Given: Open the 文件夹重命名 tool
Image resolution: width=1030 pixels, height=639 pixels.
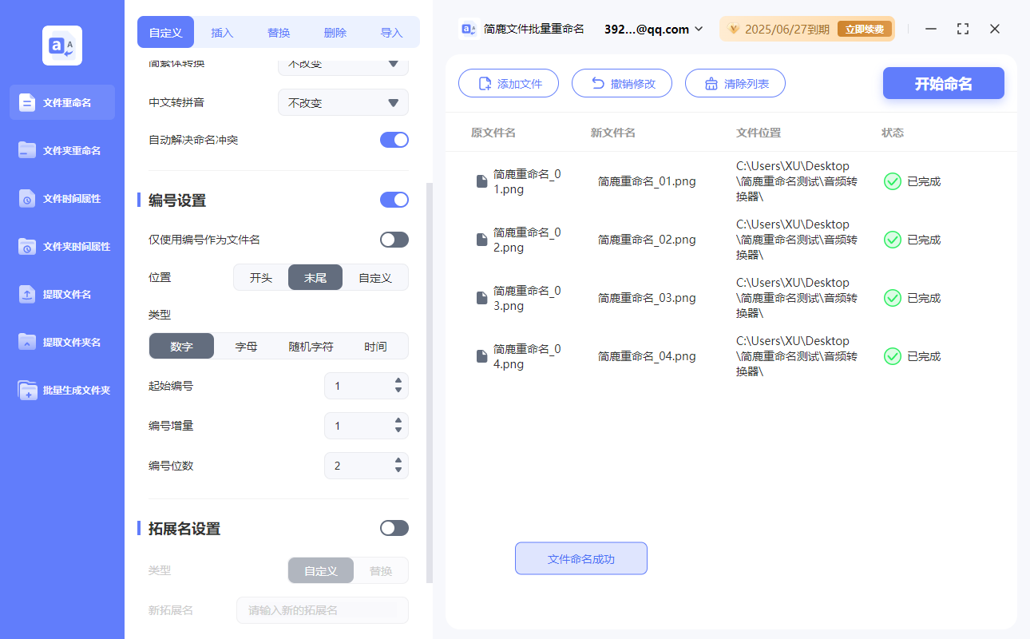Looking at the screenshot, I should tap(61, 150).
